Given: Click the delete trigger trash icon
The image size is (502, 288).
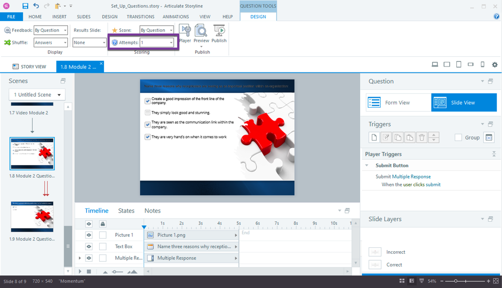Looking at the screenshot, I should 422,137.
